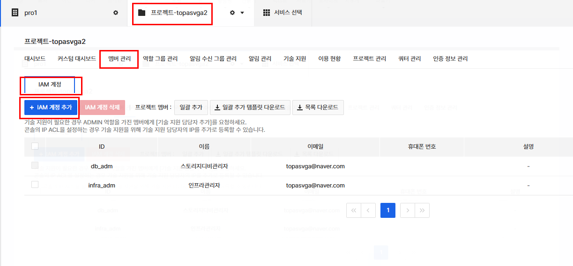Click the 스토리지디비관리자 name cell
This screenshot has width=573, height=266.
tap(204, 166)
